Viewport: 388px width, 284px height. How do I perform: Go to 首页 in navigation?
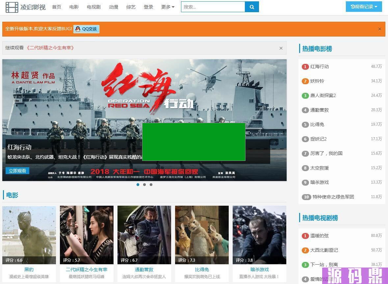pyautogui.click(x=57, y=7)
